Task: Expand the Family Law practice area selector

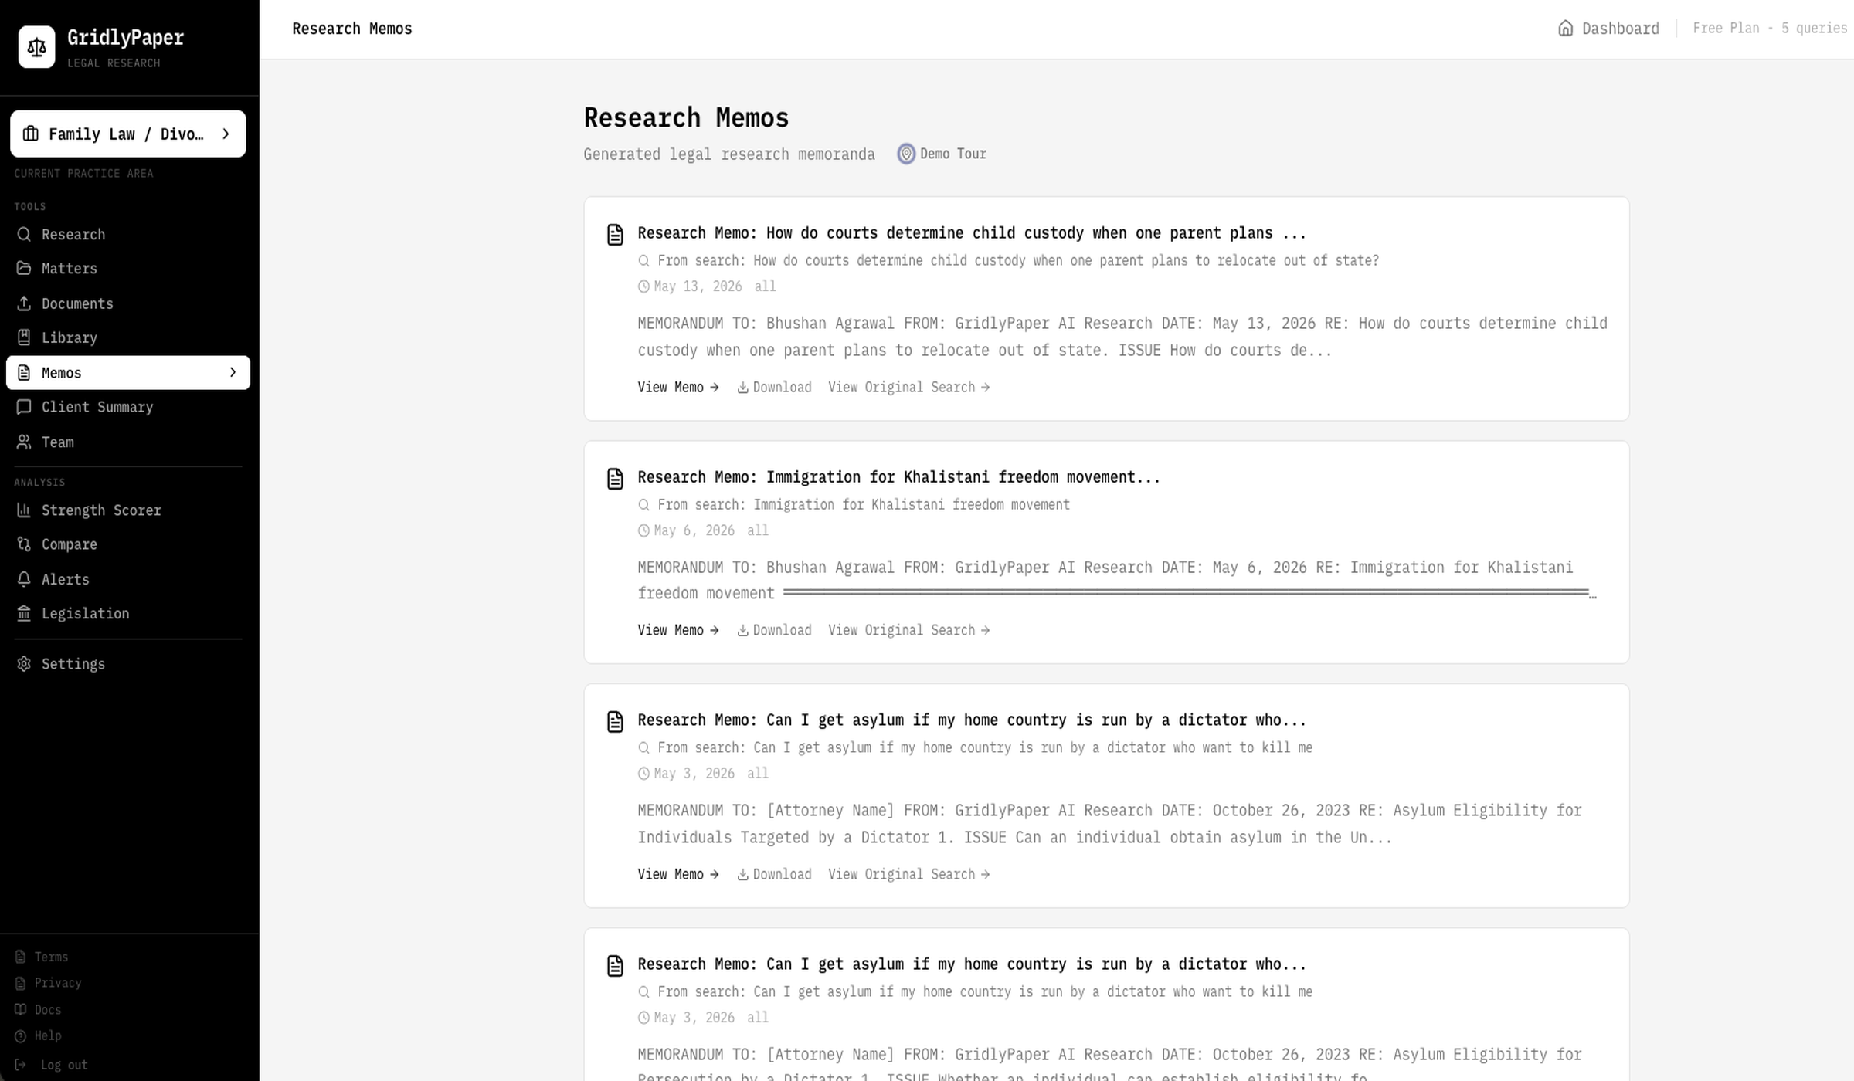Action: [128, 134]
